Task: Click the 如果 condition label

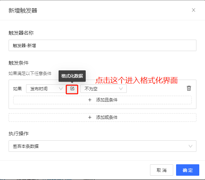Action: click(17, 89)
